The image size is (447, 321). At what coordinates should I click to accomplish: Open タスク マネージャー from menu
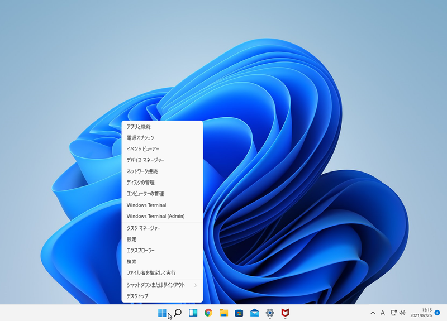(x=162, y=228)
